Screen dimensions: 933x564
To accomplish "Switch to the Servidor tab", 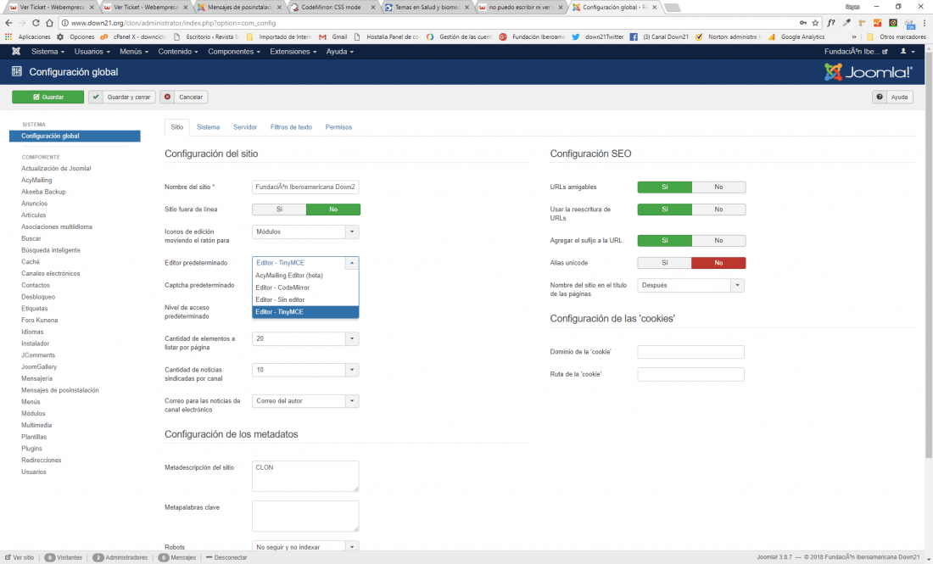I will [245, 127].
